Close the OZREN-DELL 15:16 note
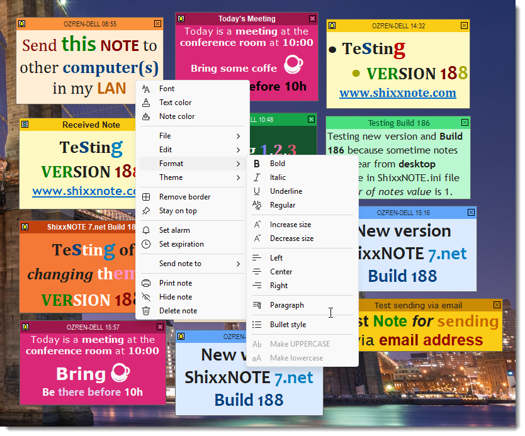The height and width of the screenshot is (436, 525). (471, 212)
